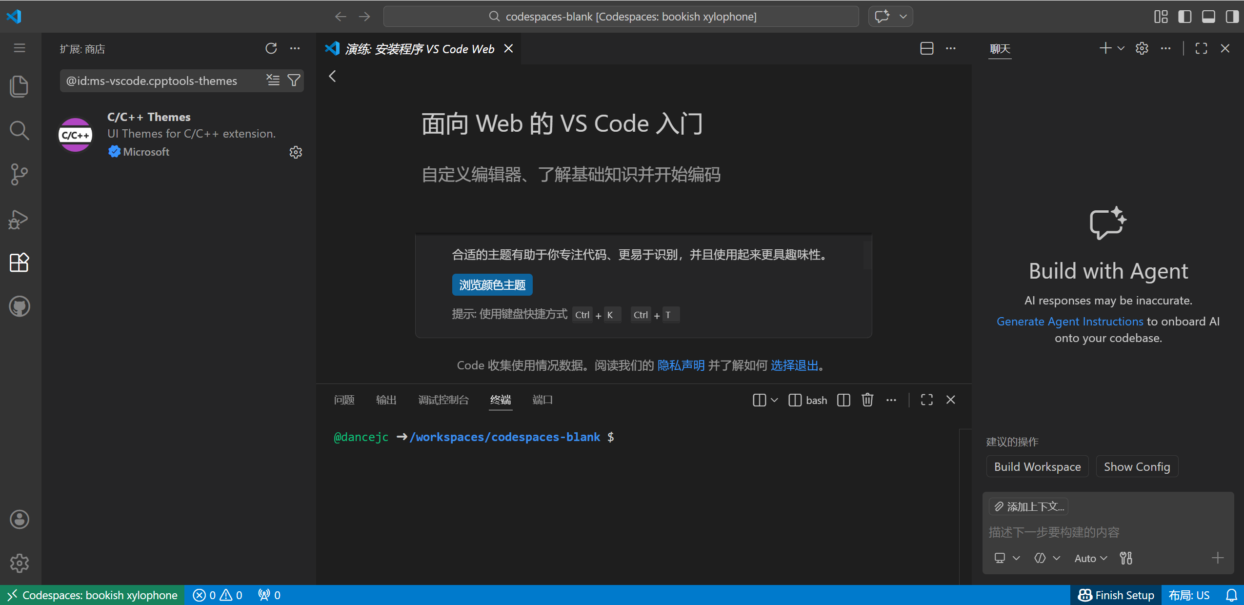
Task: Open new terminal launch profile dropdown
Action: click(774, 400)
